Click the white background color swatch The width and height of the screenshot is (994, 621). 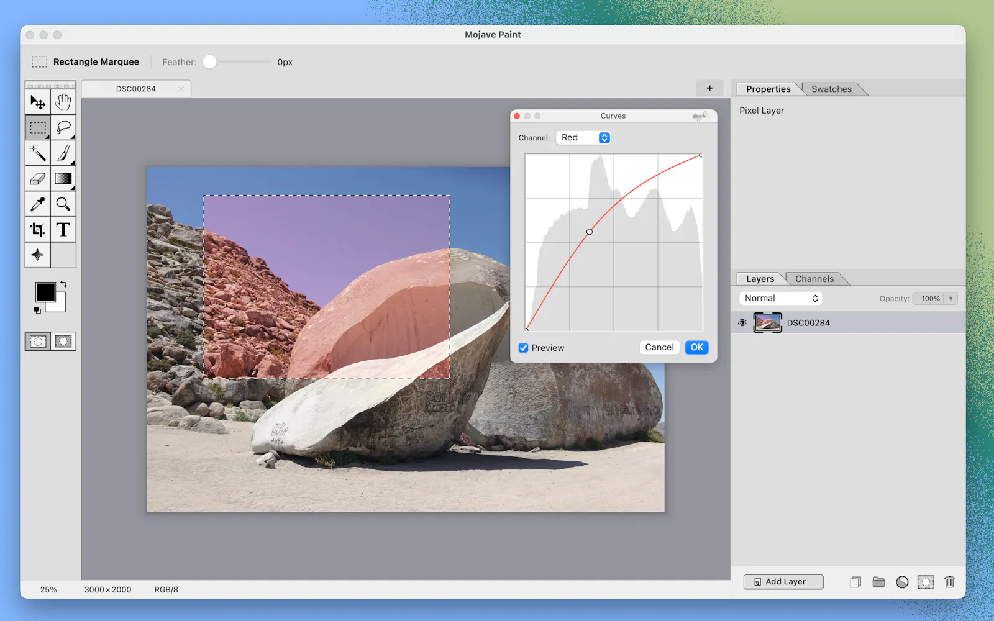(60, 306)
